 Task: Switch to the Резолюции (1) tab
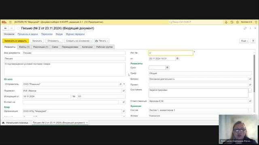pos(40,47)
